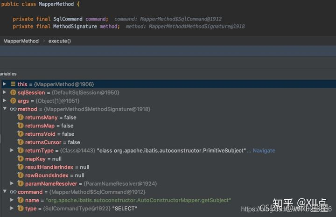The image size is (336, 217).
Task: Select the mapKey = null row
Action: click(168, 159)
